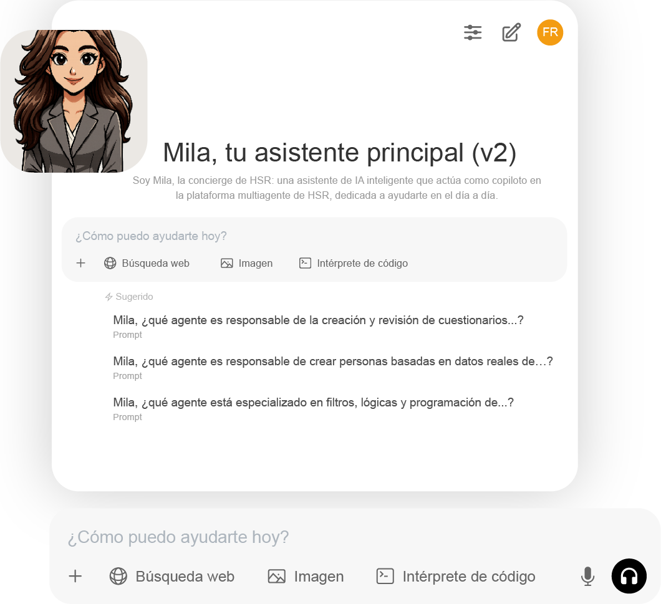Enable Imagen in the bottom input bar

click(306, 576)
